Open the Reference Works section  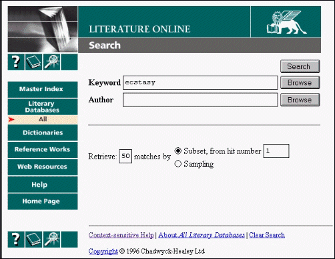coord(43,150)
